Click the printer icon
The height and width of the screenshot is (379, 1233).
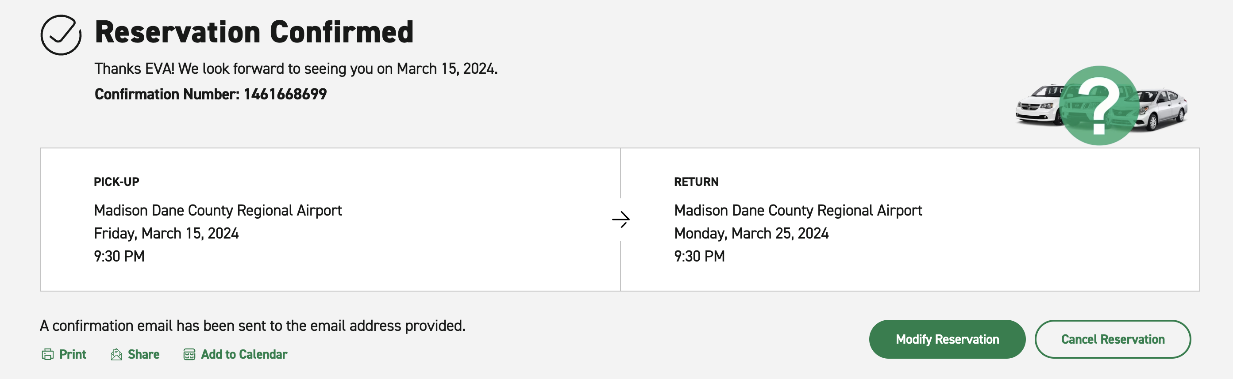47,354
